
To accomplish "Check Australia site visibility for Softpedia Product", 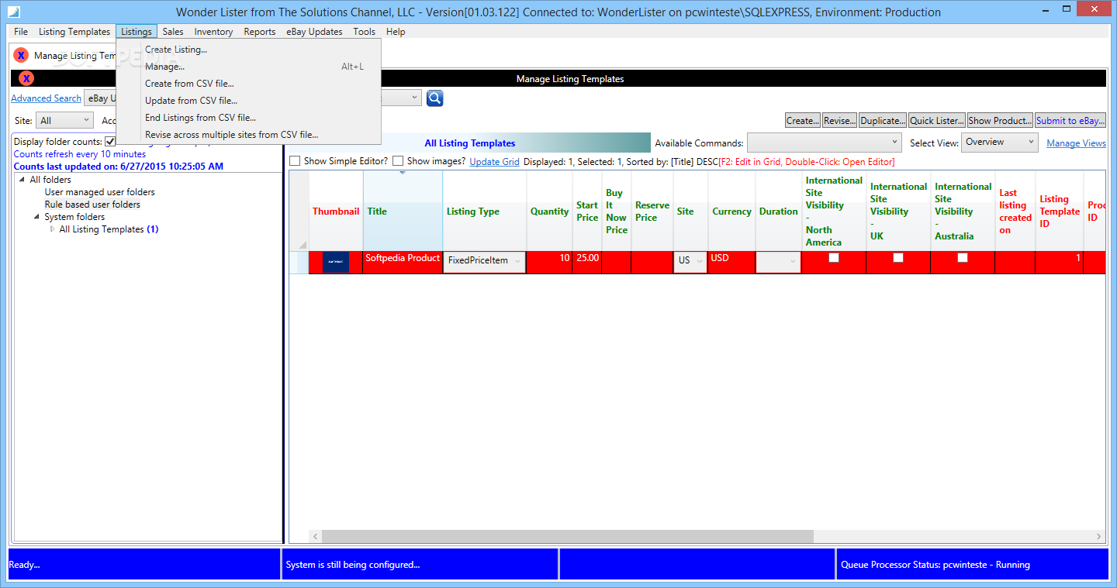I will (963, 258).
